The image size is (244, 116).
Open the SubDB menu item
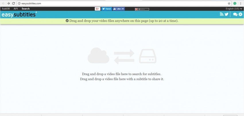pos(5,9)
